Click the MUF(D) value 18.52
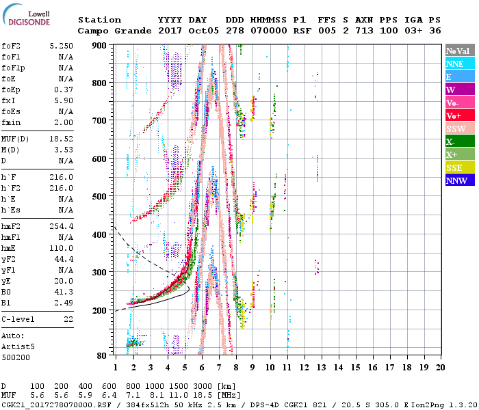The height and width of the screenshot is (410, 479). click(61, 139)
